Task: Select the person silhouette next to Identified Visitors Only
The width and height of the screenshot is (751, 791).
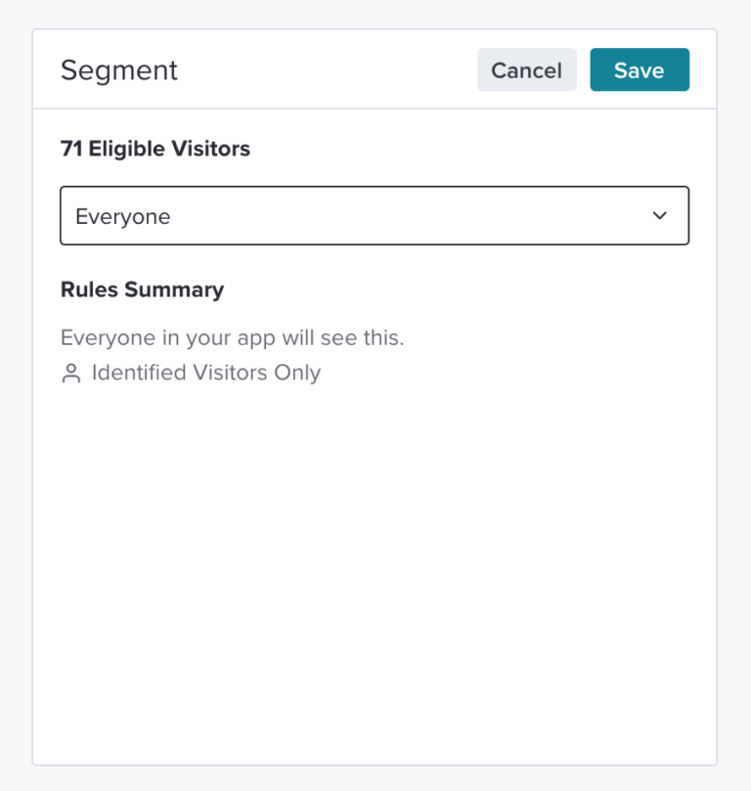Action: [x=70, y=373]
